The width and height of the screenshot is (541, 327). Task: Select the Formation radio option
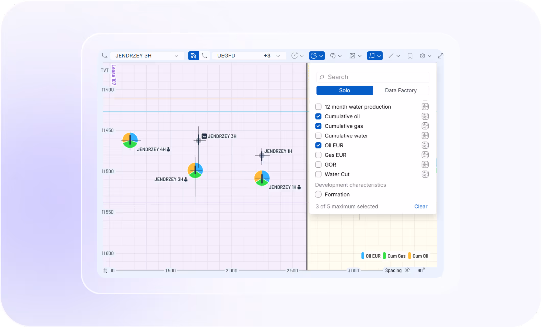[x=318, y=194]
